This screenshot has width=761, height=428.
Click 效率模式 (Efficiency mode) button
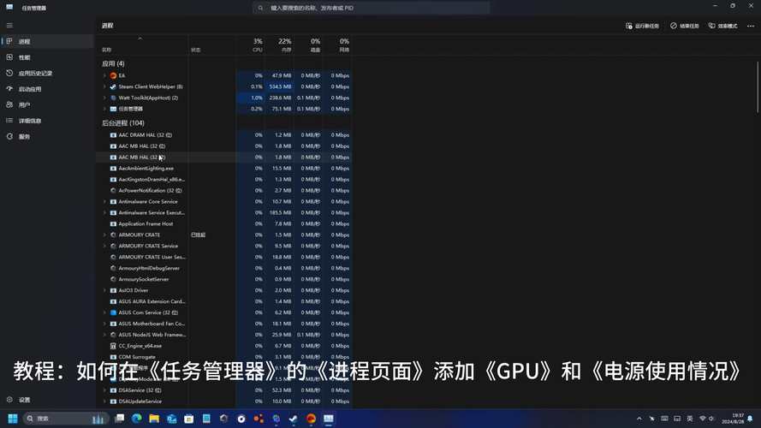point(722,26)
